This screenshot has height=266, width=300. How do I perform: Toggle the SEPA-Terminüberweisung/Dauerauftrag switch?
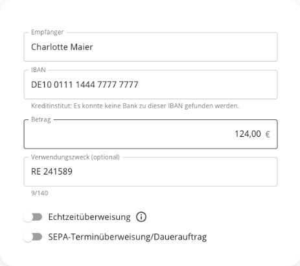[x=33, y=237]
